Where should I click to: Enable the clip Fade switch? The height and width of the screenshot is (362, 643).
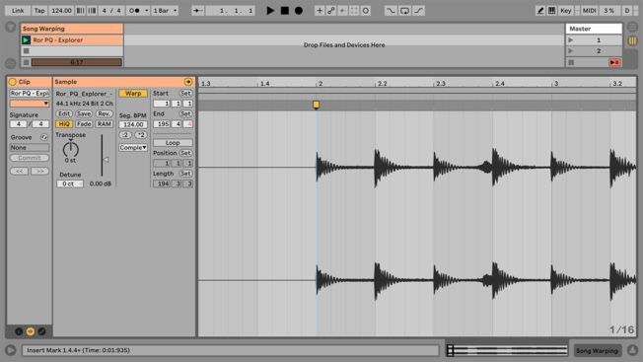(x=84, y=124)
